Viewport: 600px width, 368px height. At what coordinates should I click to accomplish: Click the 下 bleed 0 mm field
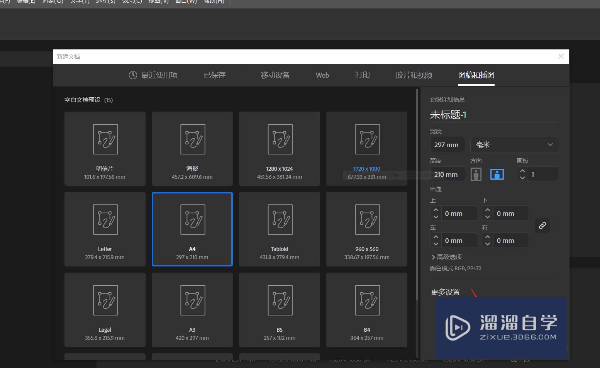(510, 214)
